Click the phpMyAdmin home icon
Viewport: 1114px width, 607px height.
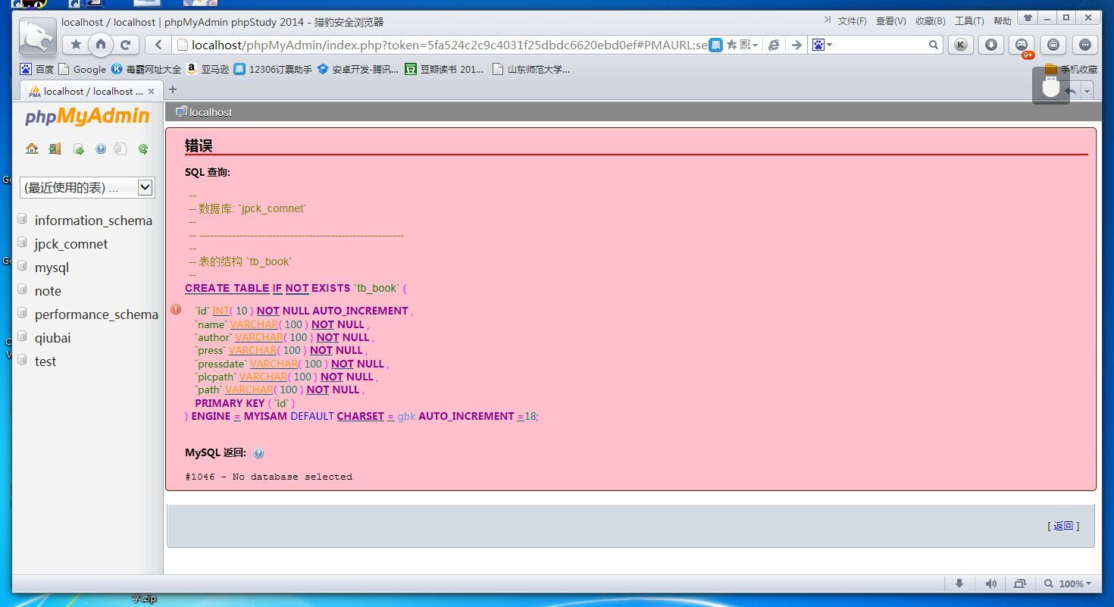pyautogui.click(x=32, y=149)
